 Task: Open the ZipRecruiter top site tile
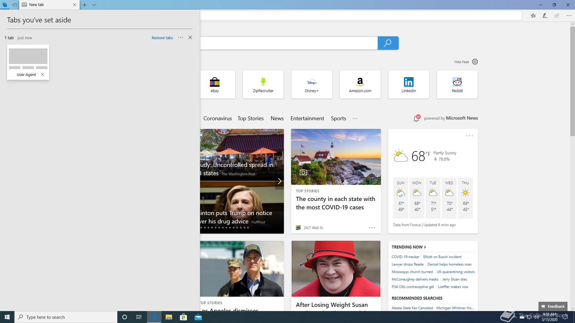[263, 84]
